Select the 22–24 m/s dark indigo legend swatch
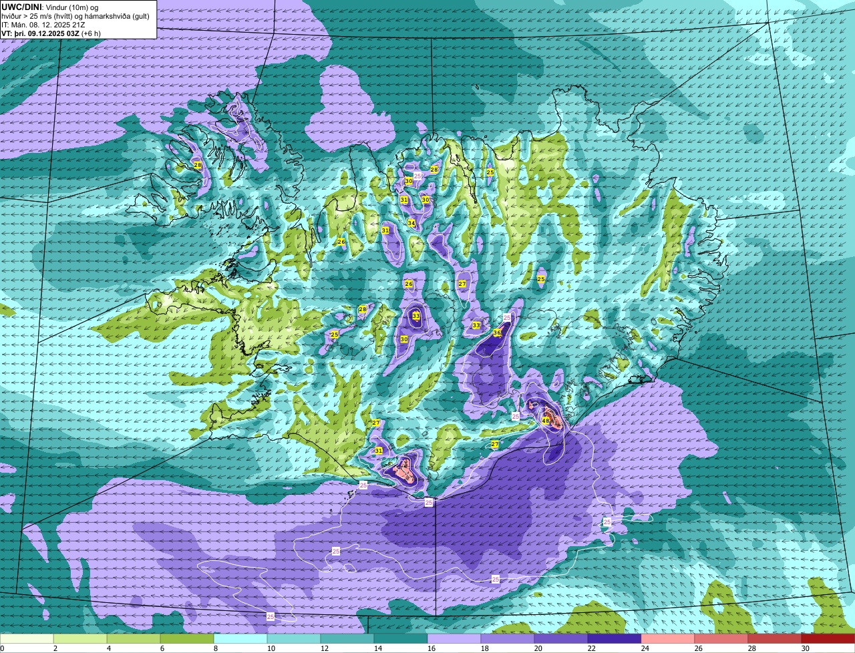Viewport: 855px width, 653px height. 615,639
